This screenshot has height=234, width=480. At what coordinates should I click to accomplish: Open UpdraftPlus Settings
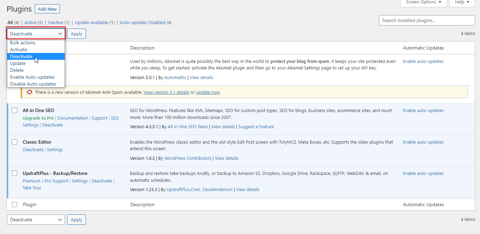pyautogui.click(x=80, y=181)
